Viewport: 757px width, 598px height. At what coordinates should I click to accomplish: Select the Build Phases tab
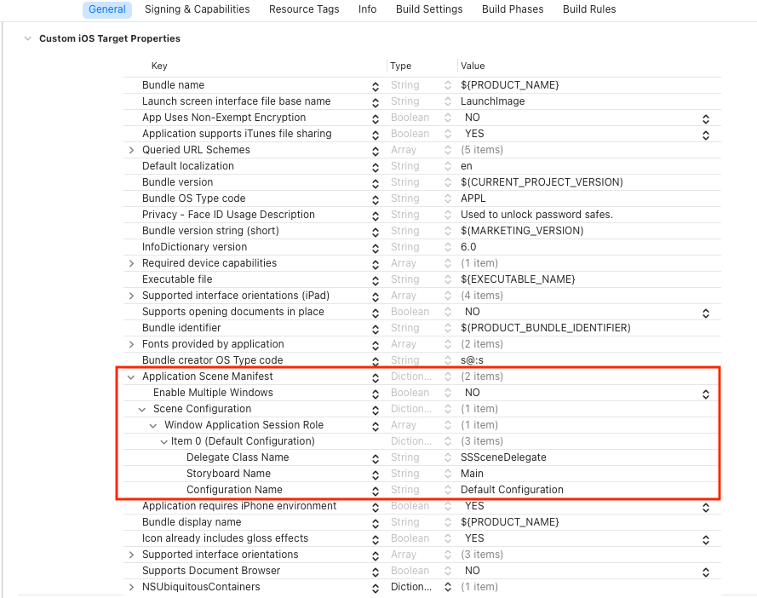tap(513, 9)
